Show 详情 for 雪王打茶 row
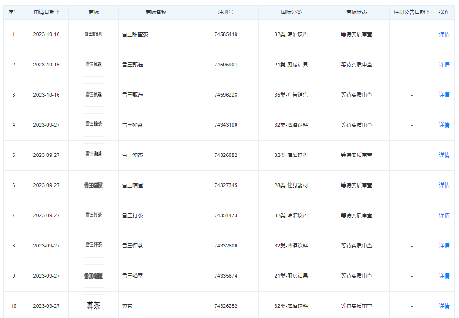This screenshot has height=318, width=459. (x=444, y=215)
